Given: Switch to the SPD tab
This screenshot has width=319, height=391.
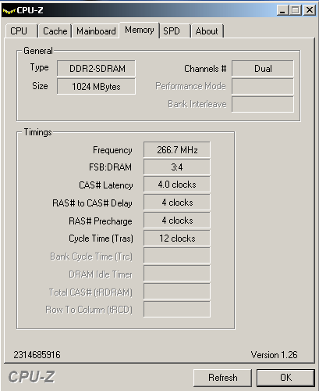Looking at the screenshot, I should [175, 31].
